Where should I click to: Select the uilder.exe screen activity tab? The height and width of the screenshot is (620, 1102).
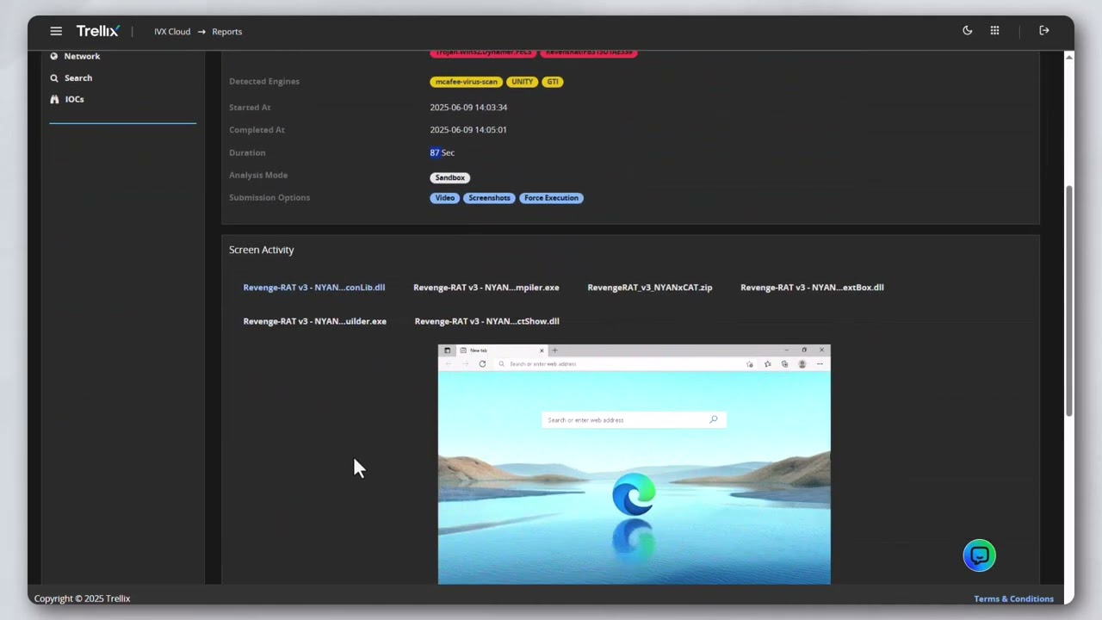pyautogui.click(x=315, y=321)
